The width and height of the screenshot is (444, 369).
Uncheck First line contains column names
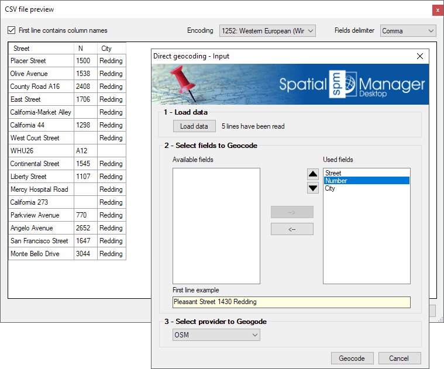[x=12, y=30]
